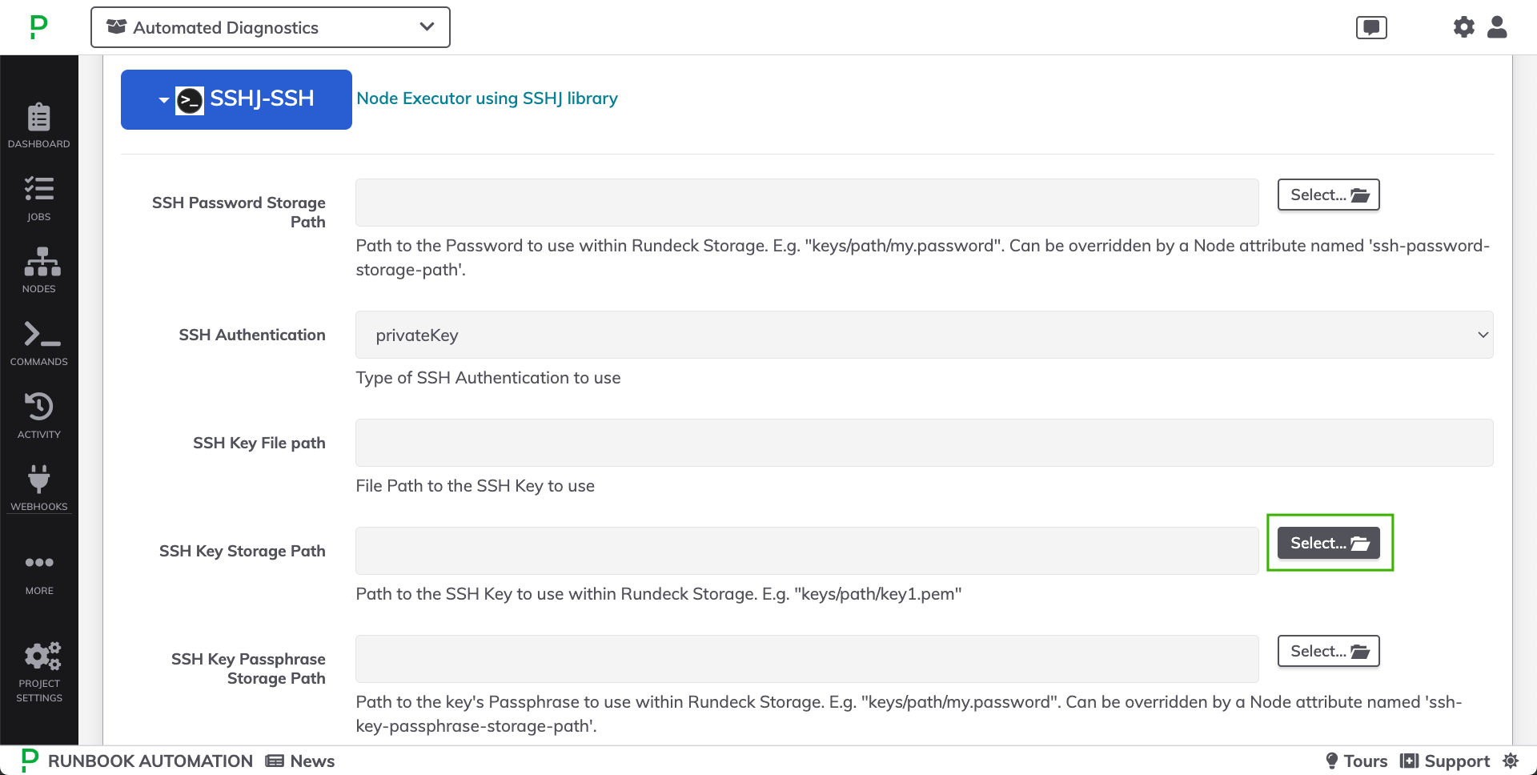This screenshot has width=1537, height=775.
Task: Expand the SSHJ-SSH executor selector
Action: (236, 99)
